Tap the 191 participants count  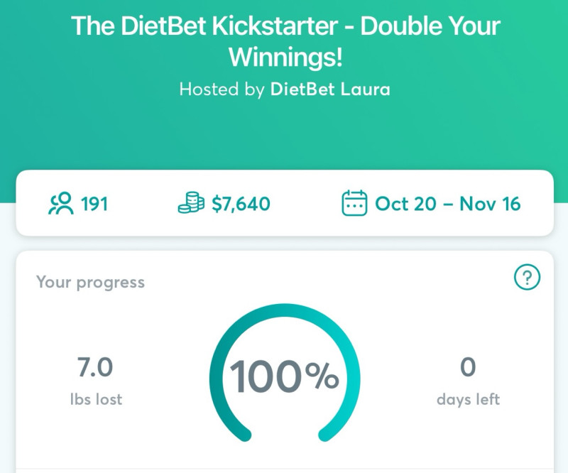(94, 205)
